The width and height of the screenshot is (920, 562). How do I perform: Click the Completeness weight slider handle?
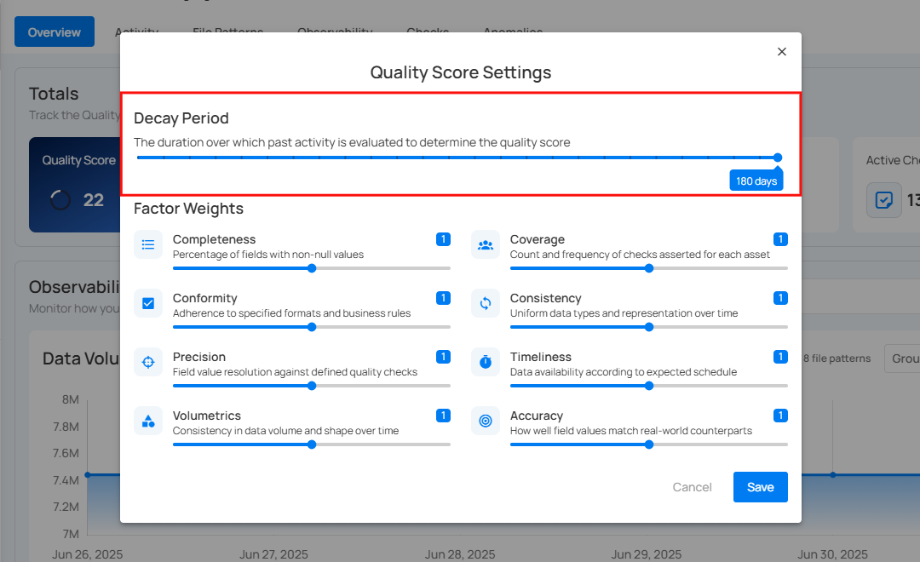[312, 268]
